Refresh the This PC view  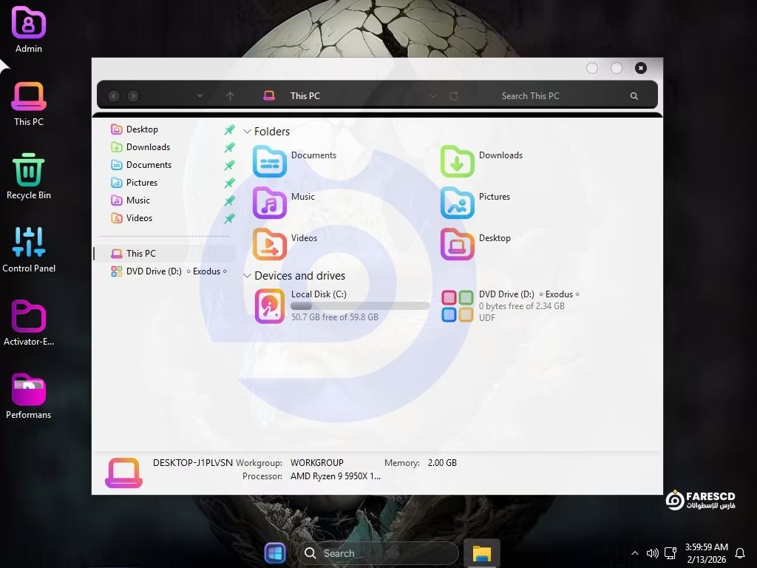(454, 96)
